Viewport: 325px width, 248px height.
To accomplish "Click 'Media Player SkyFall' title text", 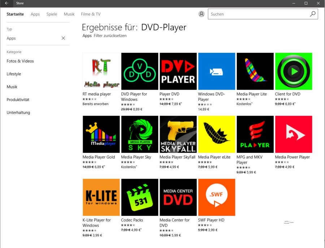I will [x=177, y=157].
